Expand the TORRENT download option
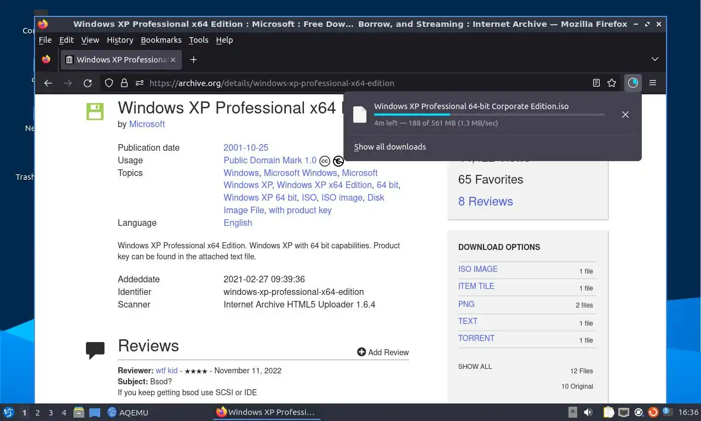The image size is (701, 421). coord(476,338)
